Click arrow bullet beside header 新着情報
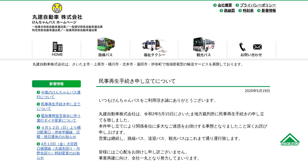 coord(259,10)
